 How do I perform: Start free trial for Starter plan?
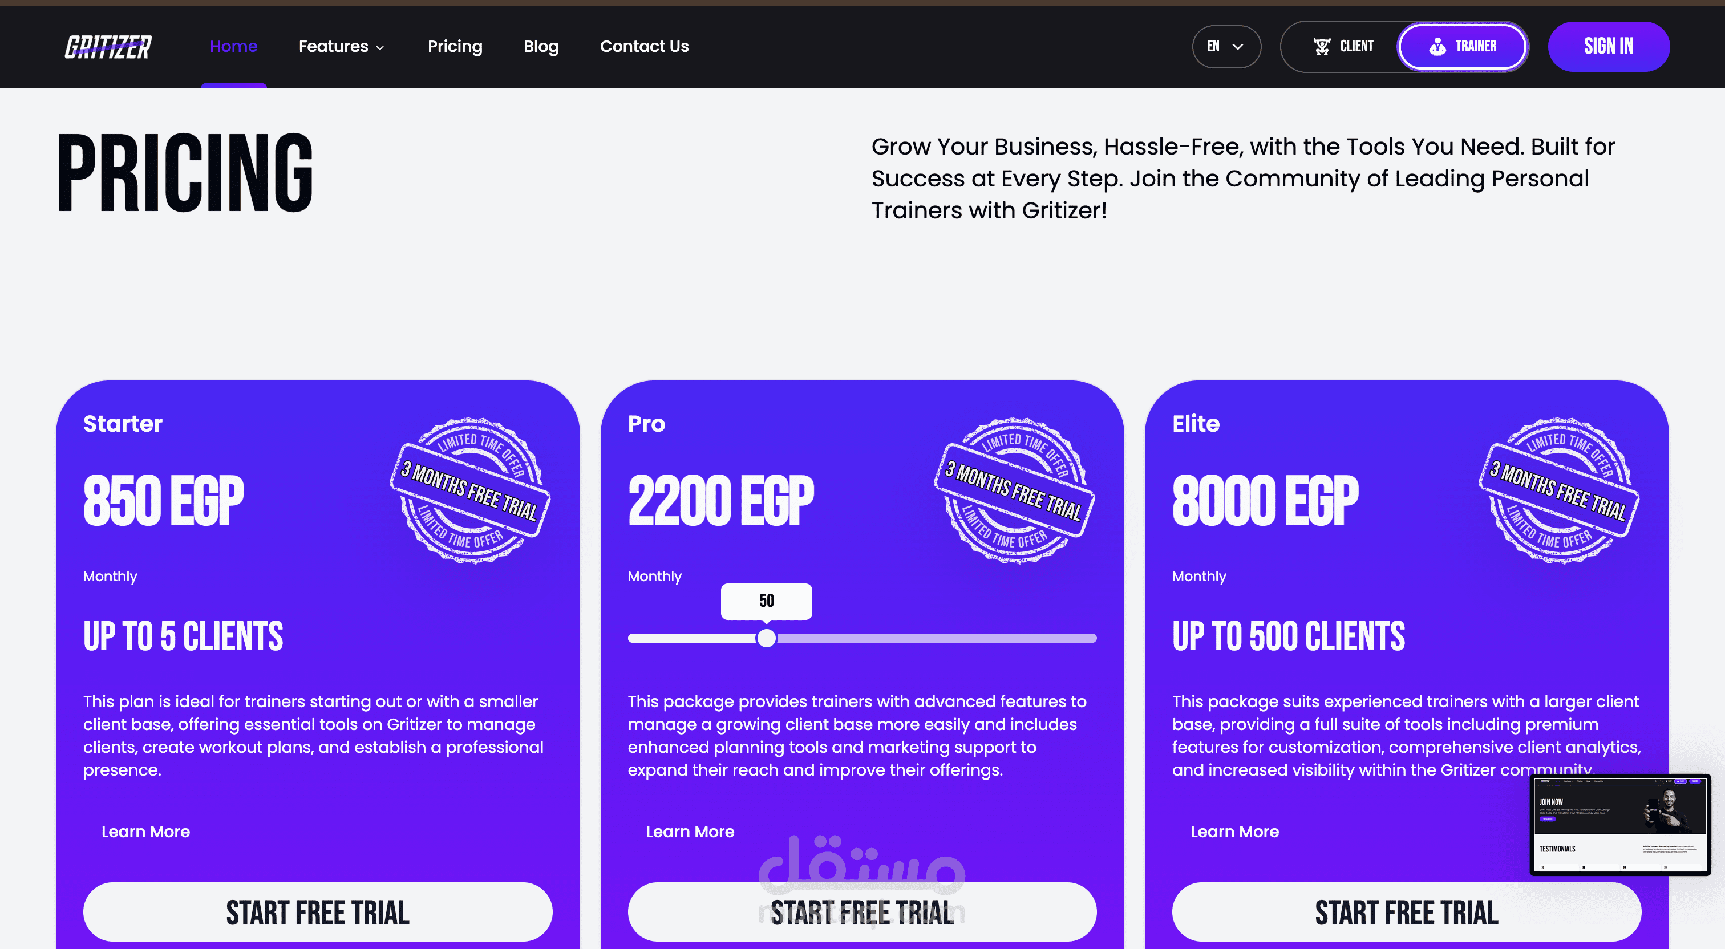pyautogui.click(x=317, y=912)
